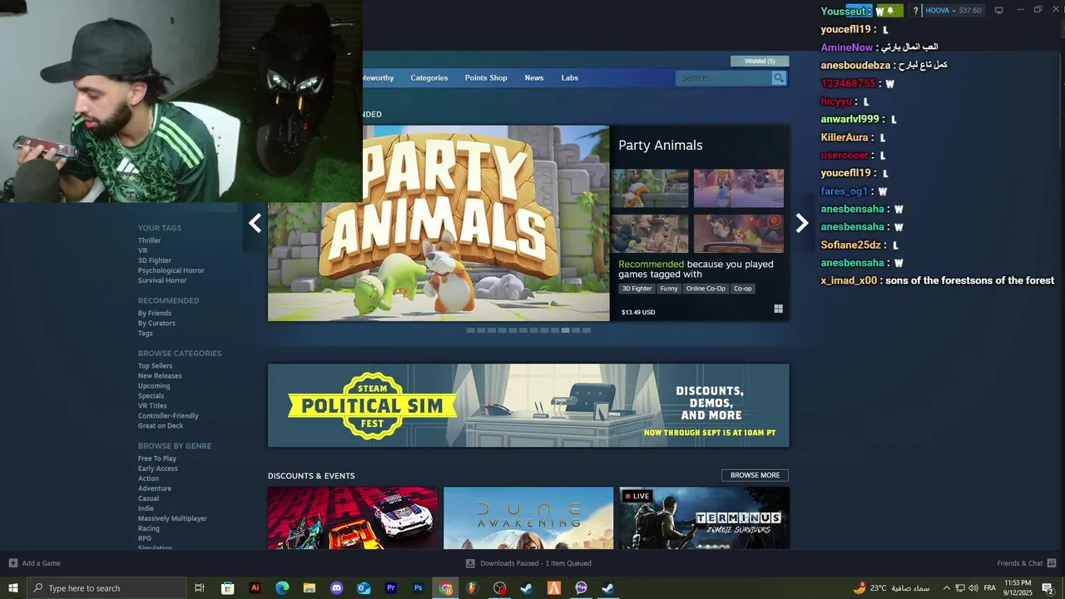Click the Windows platform icon on Party Animals
Image resolution: width=1065 pixels, height=599 pixels.
point(778,309)
